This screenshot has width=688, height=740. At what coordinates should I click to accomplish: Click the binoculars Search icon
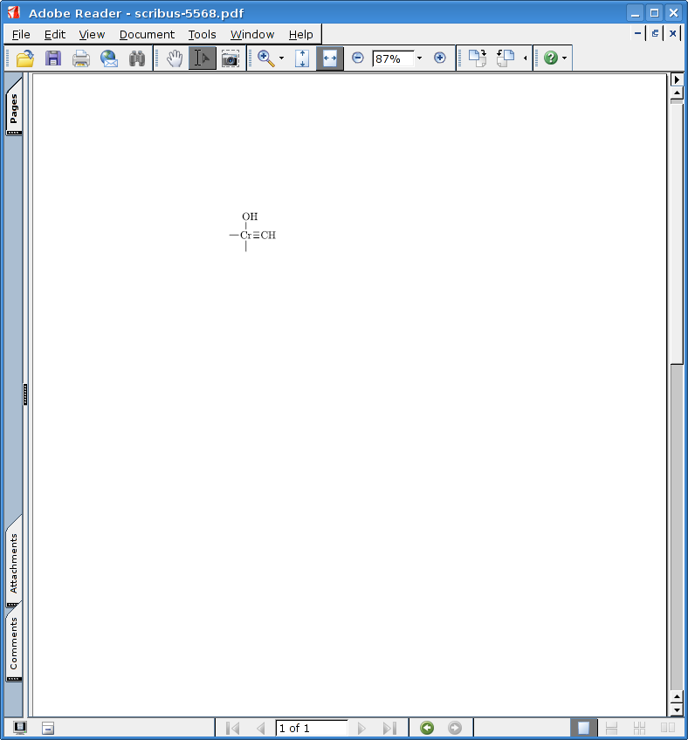[137, 58]
